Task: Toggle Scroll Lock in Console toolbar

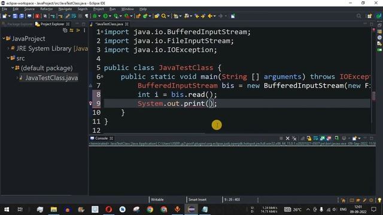Action: [x=309, y=138]
